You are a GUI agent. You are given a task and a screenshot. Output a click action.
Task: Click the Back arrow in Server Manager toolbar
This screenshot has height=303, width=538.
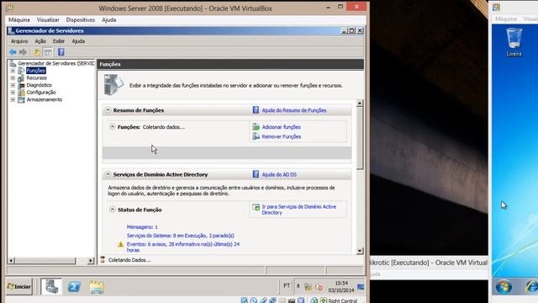click(13, 52)
